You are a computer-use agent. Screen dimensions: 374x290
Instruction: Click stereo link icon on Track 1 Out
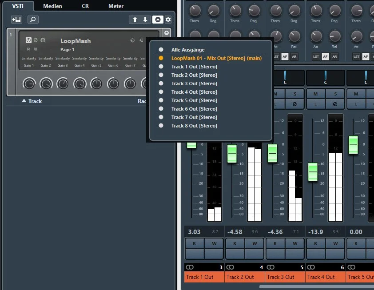[190, 267]
